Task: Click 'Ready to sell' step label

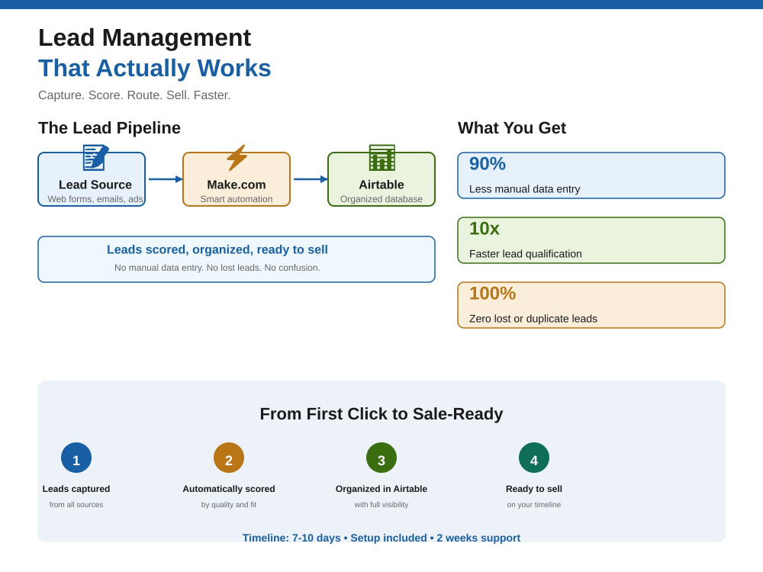Action: tap(534, 489)
